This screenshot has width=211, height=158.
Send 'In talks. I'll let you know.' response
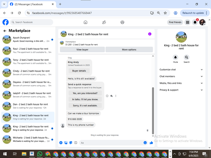[85, 99]
